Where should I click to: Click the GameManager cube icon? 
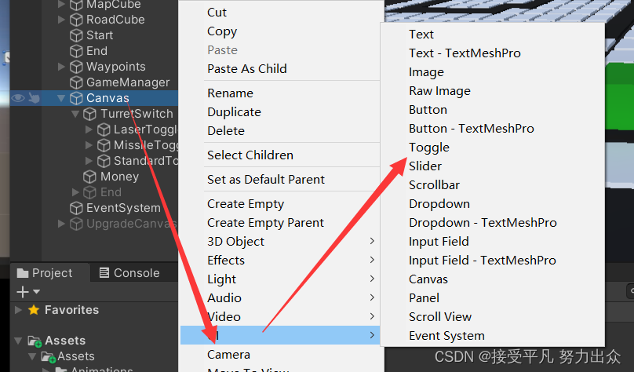click(76, 82)
